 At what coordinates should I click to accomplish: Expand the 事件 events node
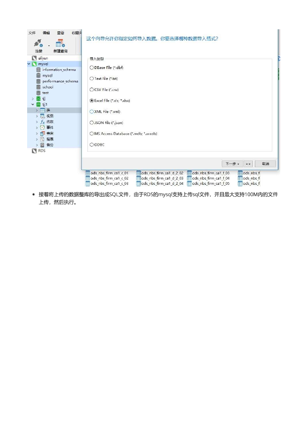pyautogui.click(x=36, y=127)
